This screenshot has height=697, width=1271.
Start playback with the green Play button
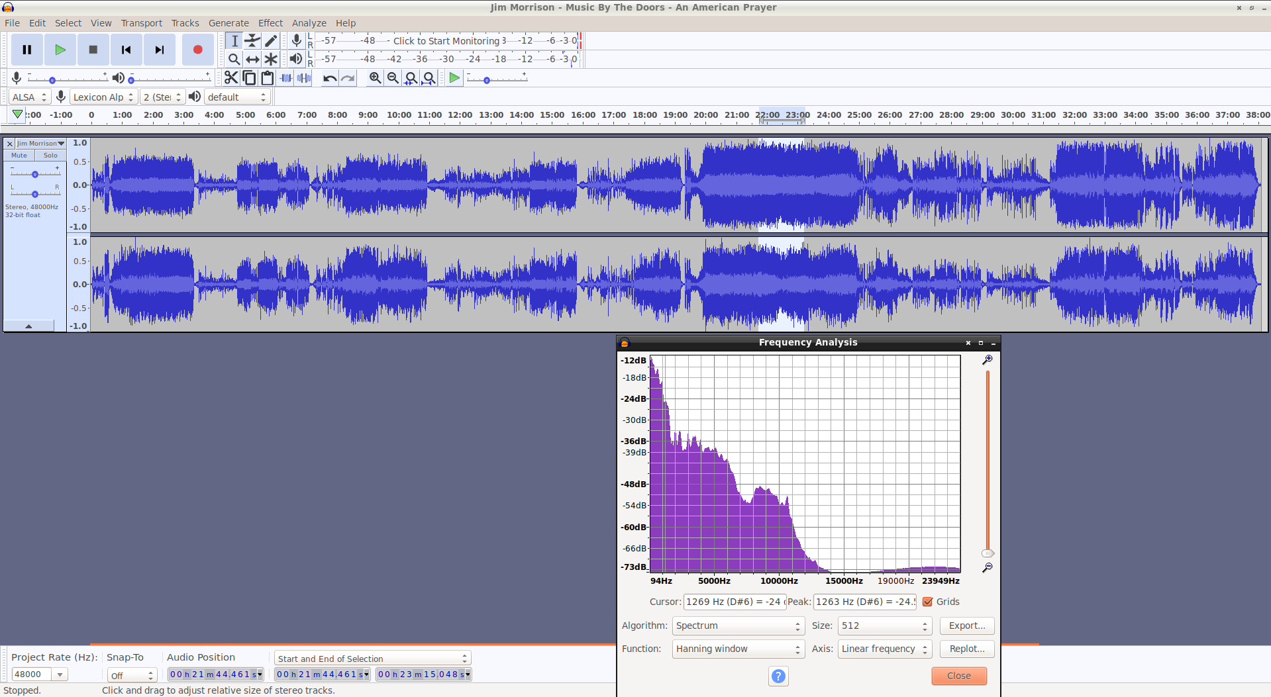(x=60, y=50)
